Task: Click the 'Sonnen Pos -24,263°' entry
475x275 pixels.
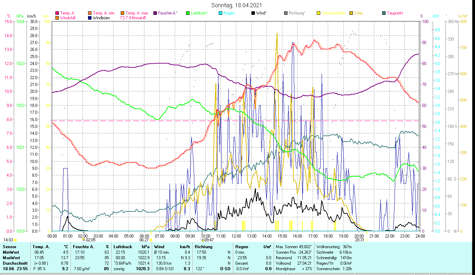Action: tap(294, 252)
